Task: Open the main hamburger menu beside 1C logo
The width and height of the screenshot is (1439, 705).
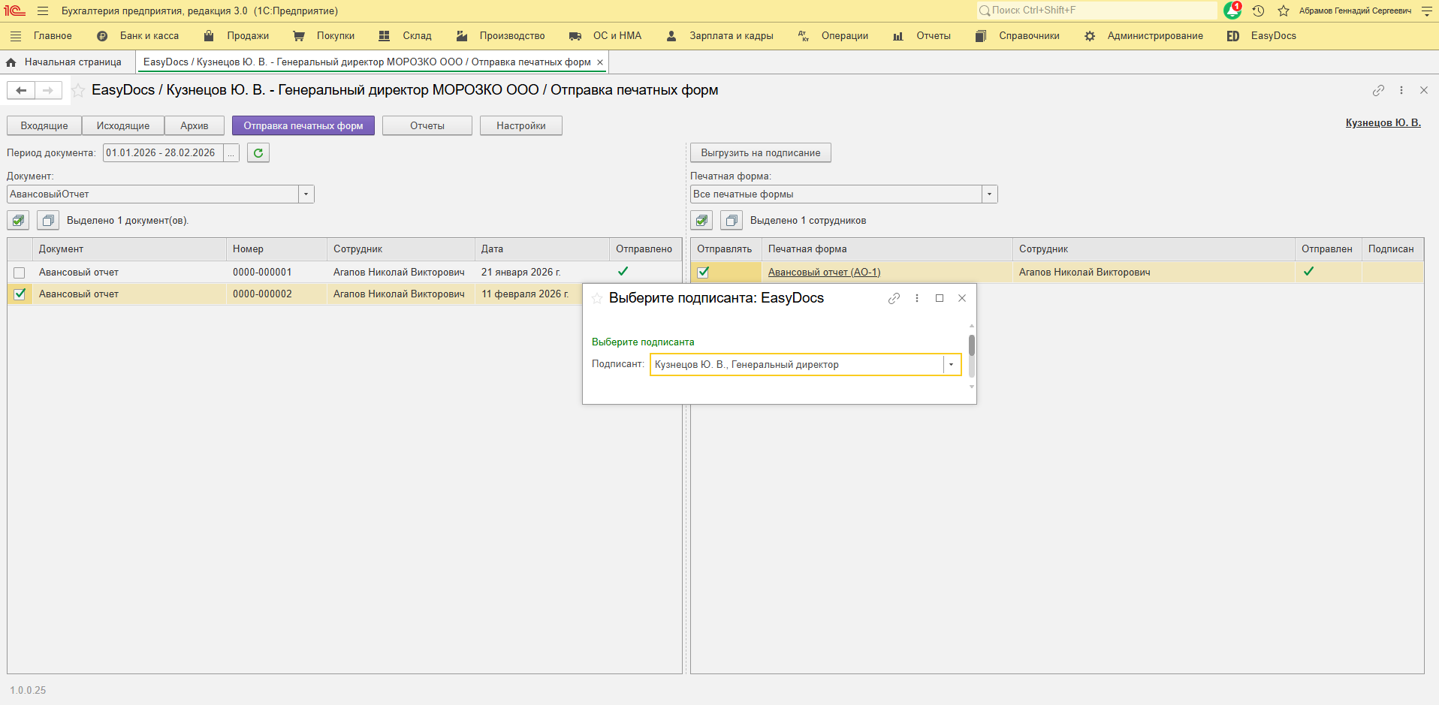Action: 43,11
